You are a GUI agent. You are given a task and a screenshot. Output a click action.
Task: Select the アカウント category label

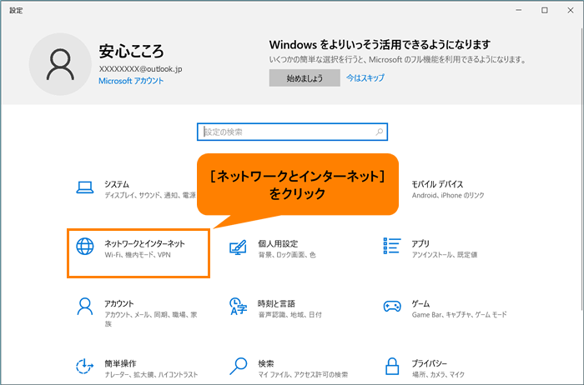tap(118, 303)
